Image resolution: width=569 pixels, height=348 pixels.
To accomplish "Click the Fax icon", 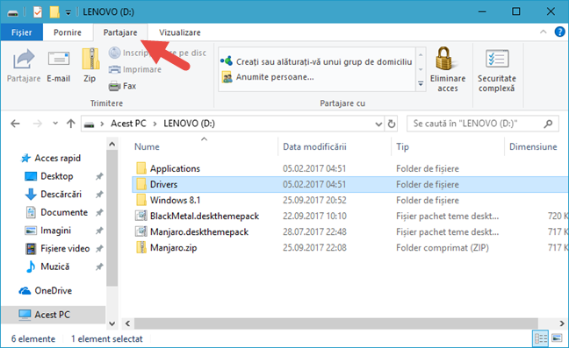I will (x=115, y=86).
